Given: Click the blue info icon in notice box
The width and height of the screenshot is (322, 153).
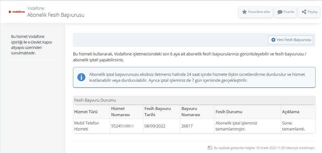Looking at the screenshot, I should click(x=81, y=77).
